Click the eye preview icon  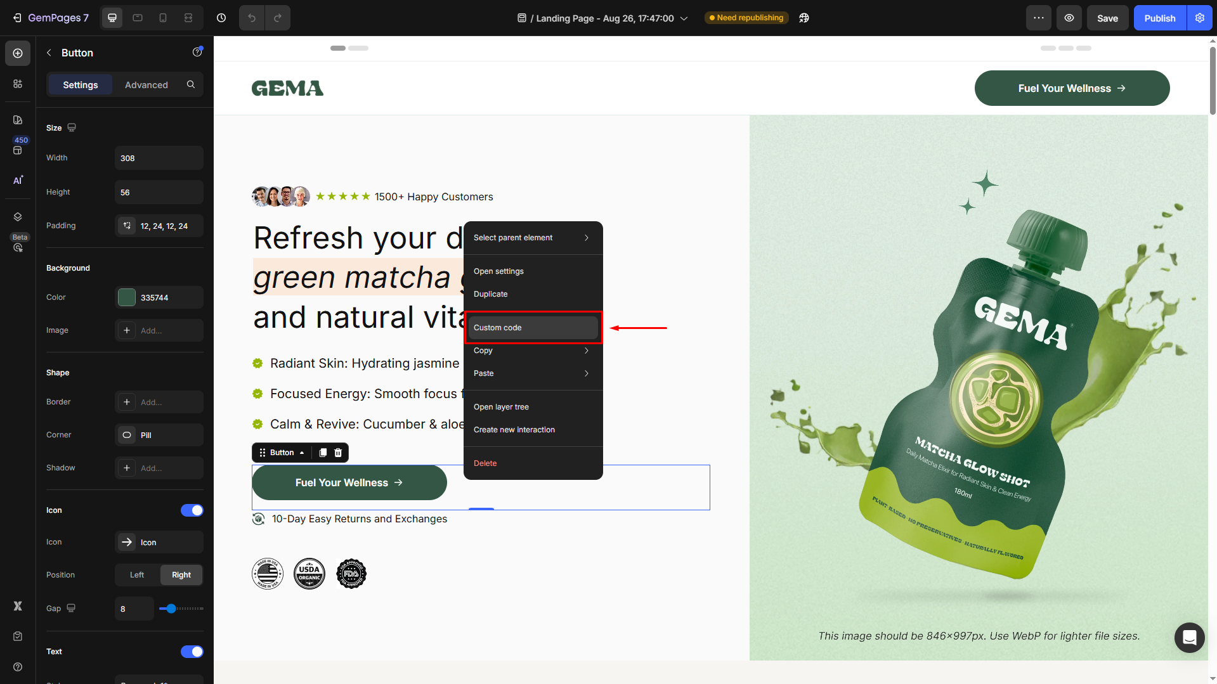1069,18
